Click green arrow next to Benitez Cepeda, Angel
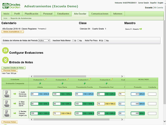This screenshot has width=166, height=125. [15, 114]
